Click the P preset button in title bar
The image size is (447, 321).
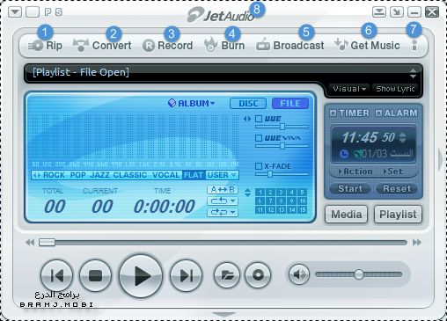pos(48,12)
